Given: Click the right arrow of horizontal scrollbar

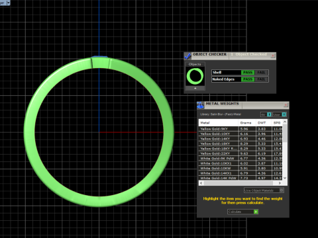Looking at the screenshot, I should click(280, 183).
